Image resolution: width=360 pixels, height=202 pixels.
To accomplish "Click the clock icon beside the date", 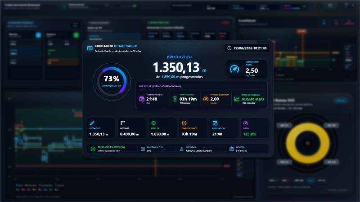I will pyautogui.click(x=229, y=48).
